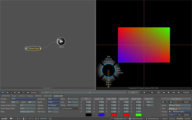Click the Name field in Tool Options
Image resolution: width=192 pixels, height=120 pixels.
click(180, 105)
